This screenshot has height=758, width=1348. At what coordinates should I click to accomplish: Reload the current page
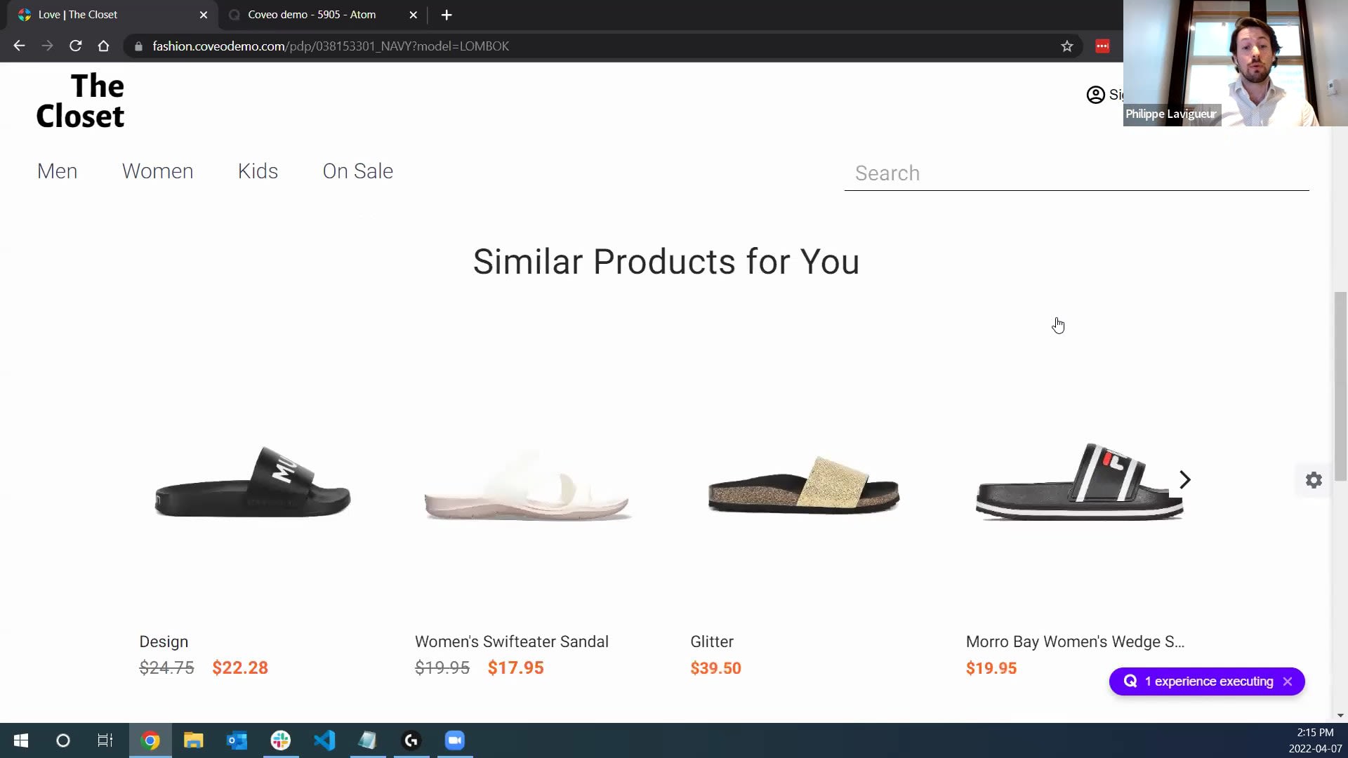tap(75, 46)
